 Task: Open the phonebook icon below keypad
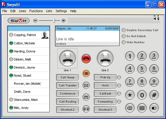pos(142,108)
